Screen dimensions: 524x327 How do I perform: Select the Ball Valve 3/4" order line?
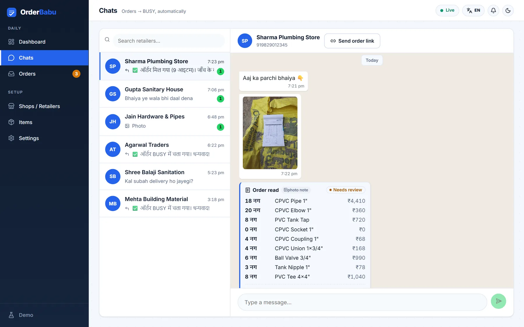[305, 258]
